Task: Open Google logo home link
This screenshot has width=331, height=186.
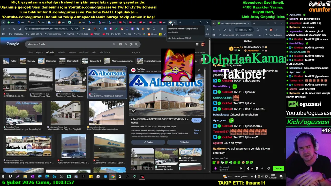Action: pos(13,44)
